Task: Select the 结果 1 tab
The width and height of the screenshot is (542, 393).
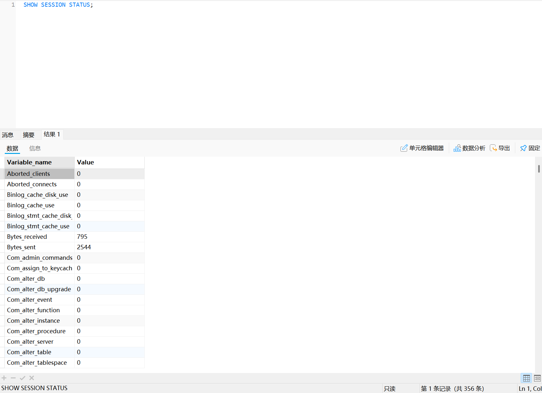Action: [x=52, y=134]
